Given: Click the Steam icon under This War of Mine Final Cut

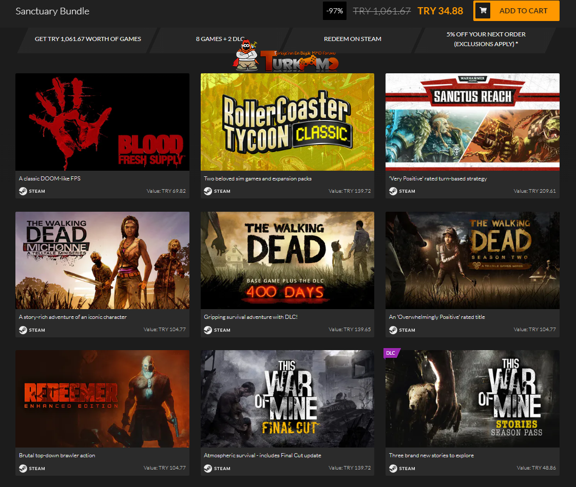Looking at the screenshot, I should point(207,468).
